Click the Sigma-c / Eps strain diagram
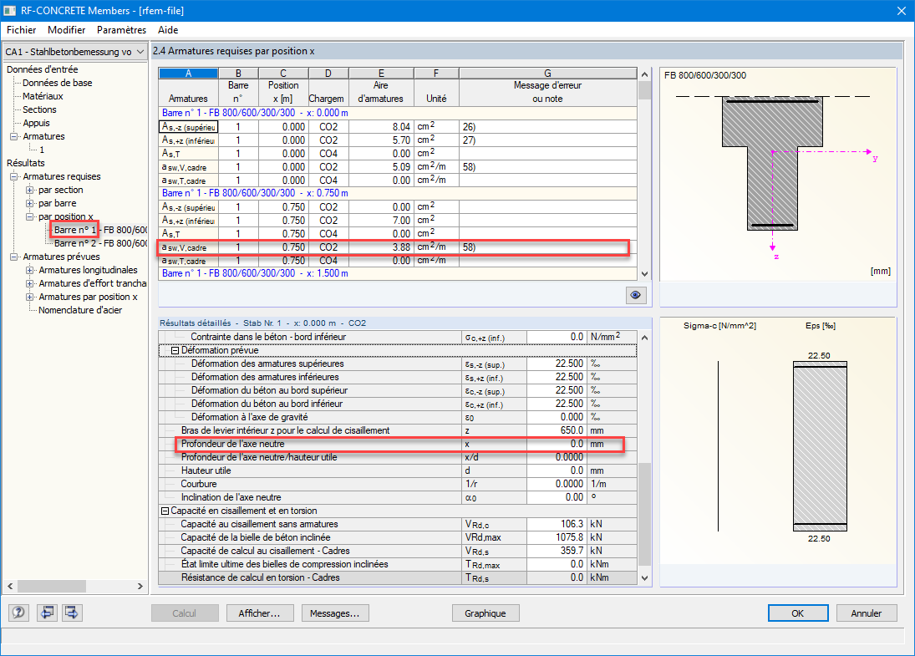Image resolution: width=915 pixels, height=656 pixels. pos(778,440)
